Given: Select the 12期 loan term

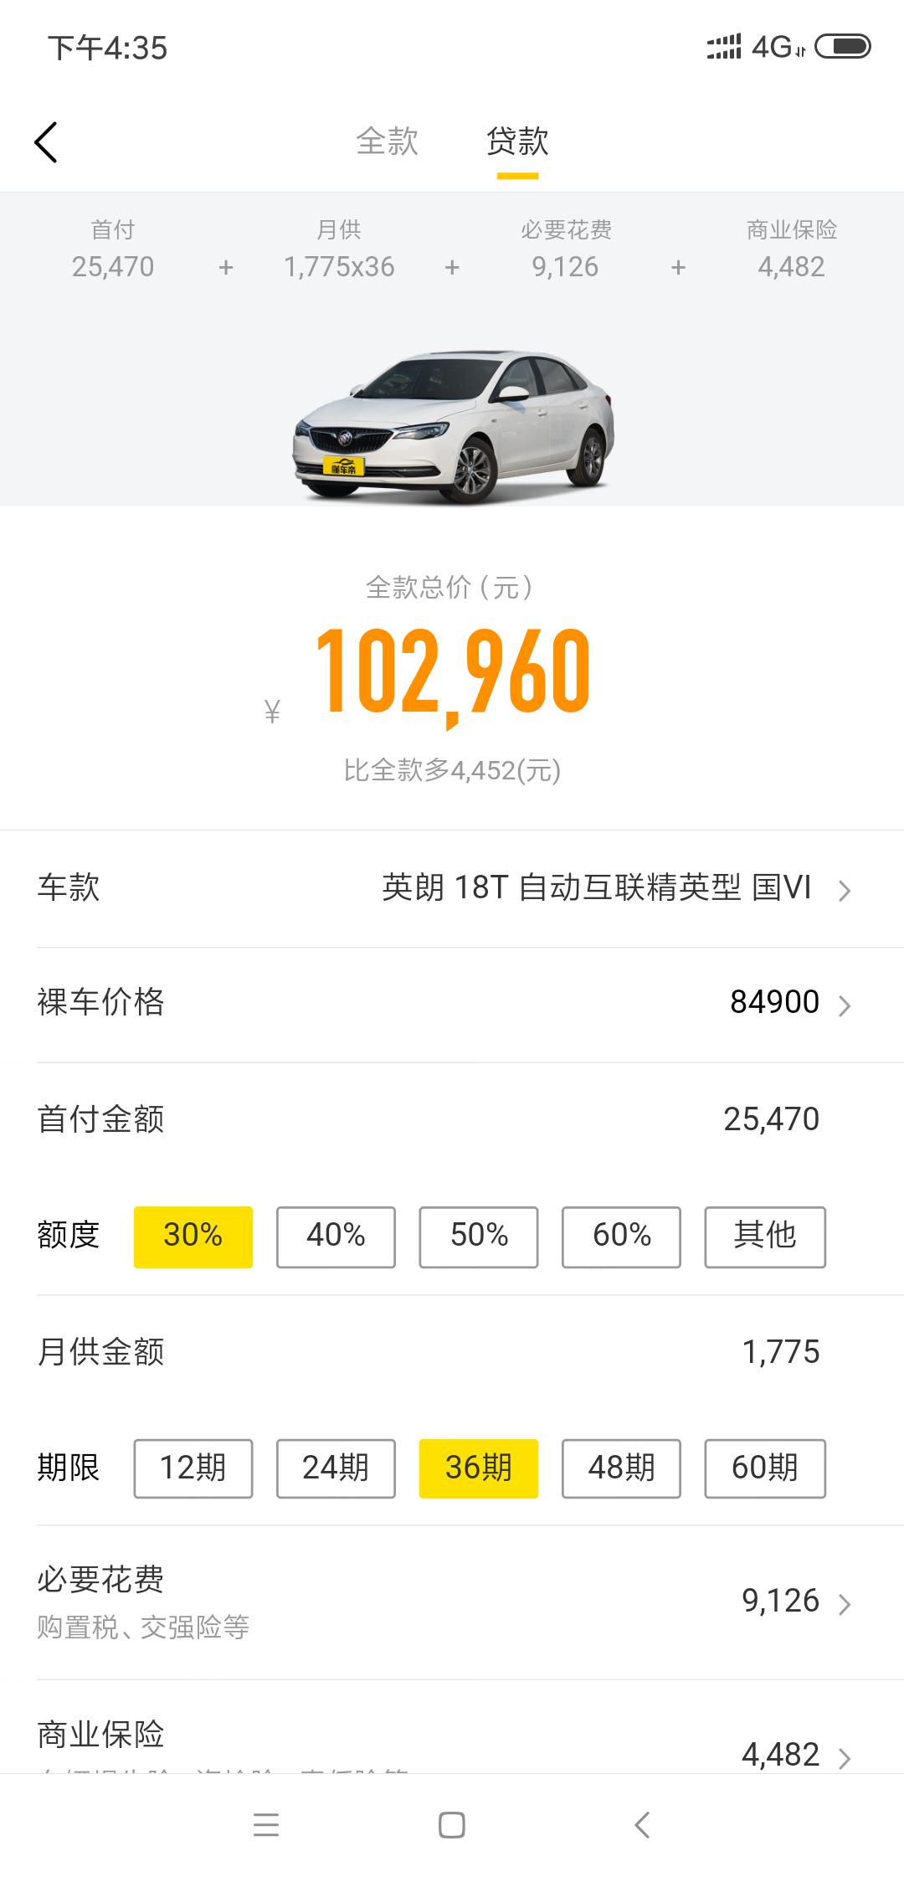Looking at the screenshot, I should pos(193,1468).
